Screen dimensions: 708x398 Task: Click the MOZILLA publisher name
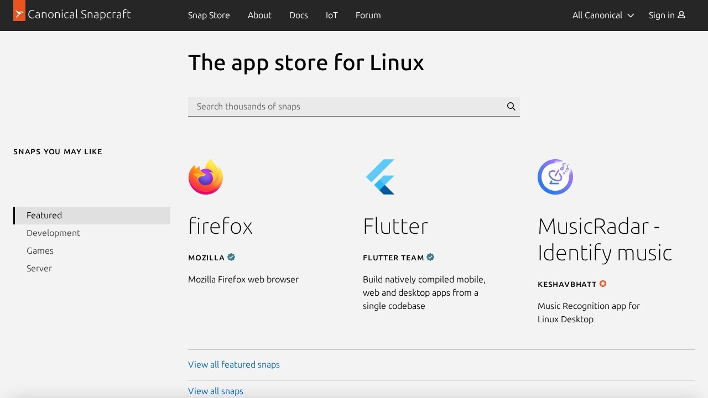(x=206, y=258)
